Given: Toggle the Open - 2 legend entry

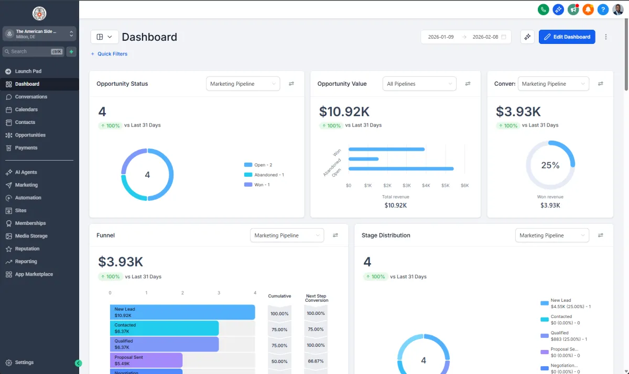Looking at the screenshot, I should pos(258,165).
